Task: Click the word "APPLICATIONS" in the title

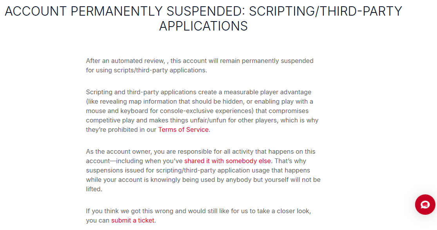Action: click(203, 26)
